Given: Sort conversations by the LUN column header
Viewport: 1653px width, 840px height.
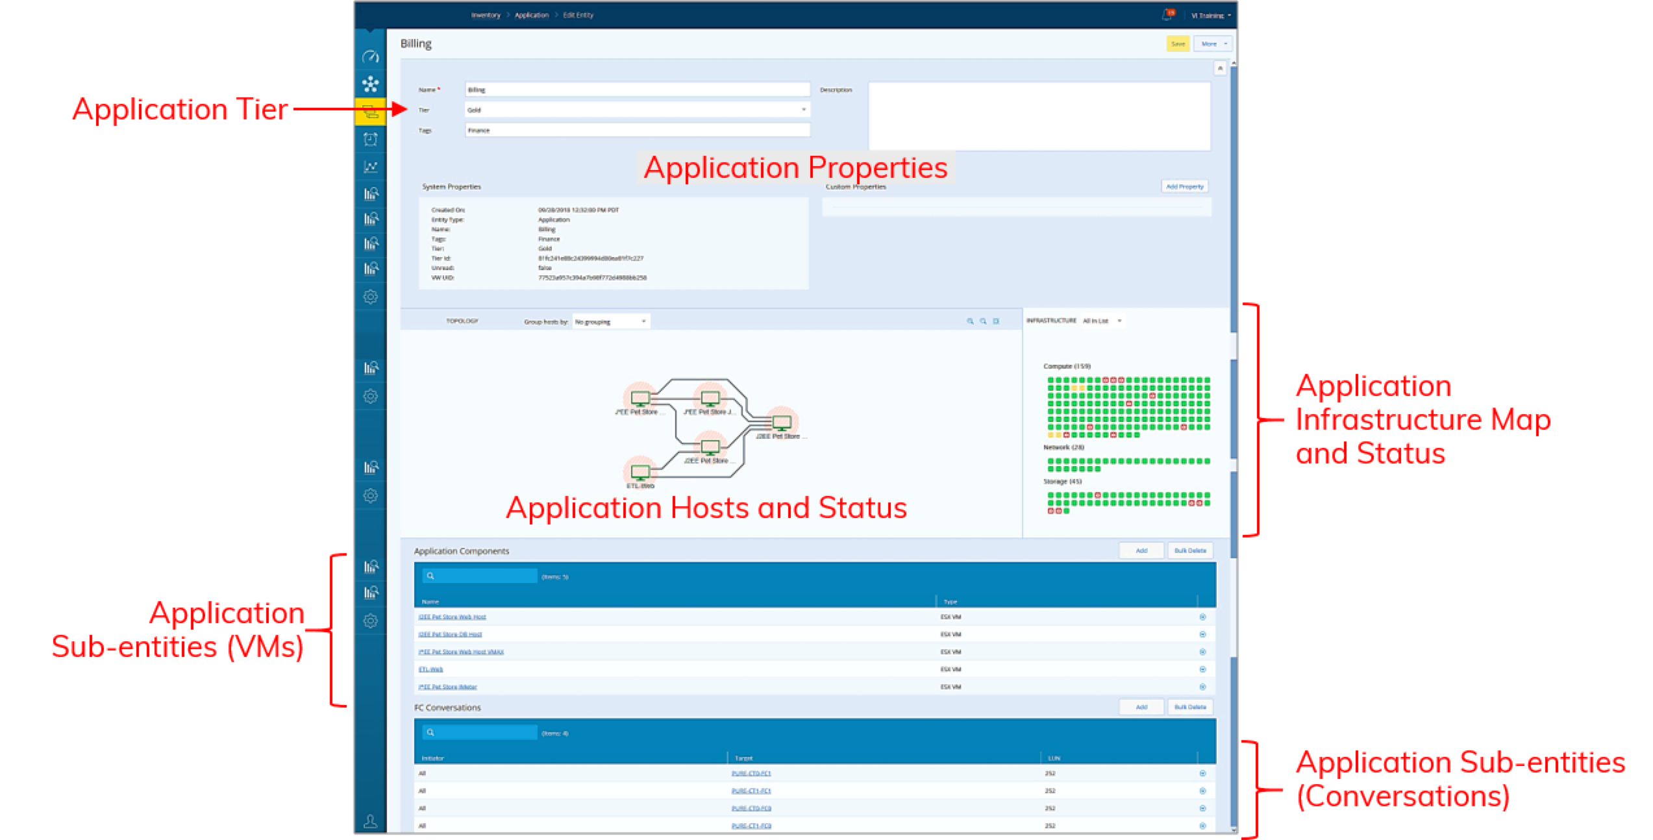Looking at the screenshot, I should pyautogui.click(x=1054, y=758).
